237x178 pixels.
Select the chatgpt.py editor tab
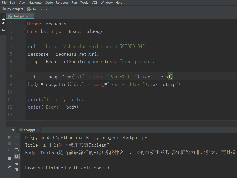click(x=20, y=16)
